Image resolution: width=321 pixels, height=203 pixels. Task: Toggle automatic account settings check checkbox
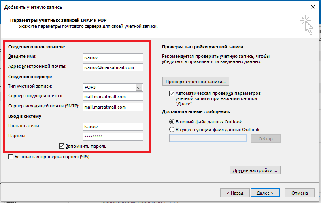coord(172,94)
